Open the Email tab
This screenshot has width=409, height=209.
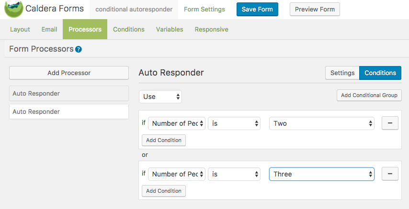pos(49,29)
